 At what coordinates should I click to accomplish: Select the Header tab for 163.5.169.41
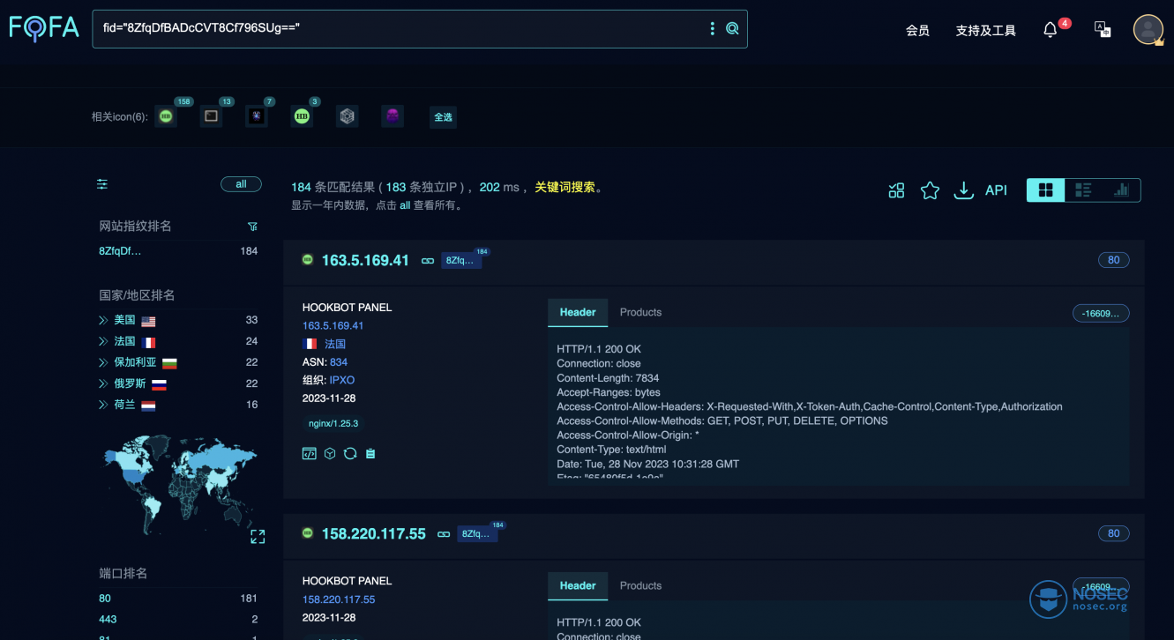578,312
